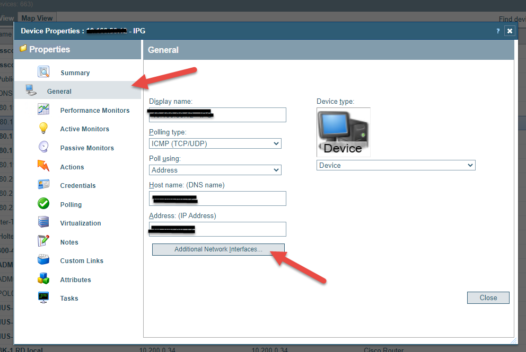Viewport: 526px width, 352px height.
Task: Click the Custom Links icon
Action: 43,259
